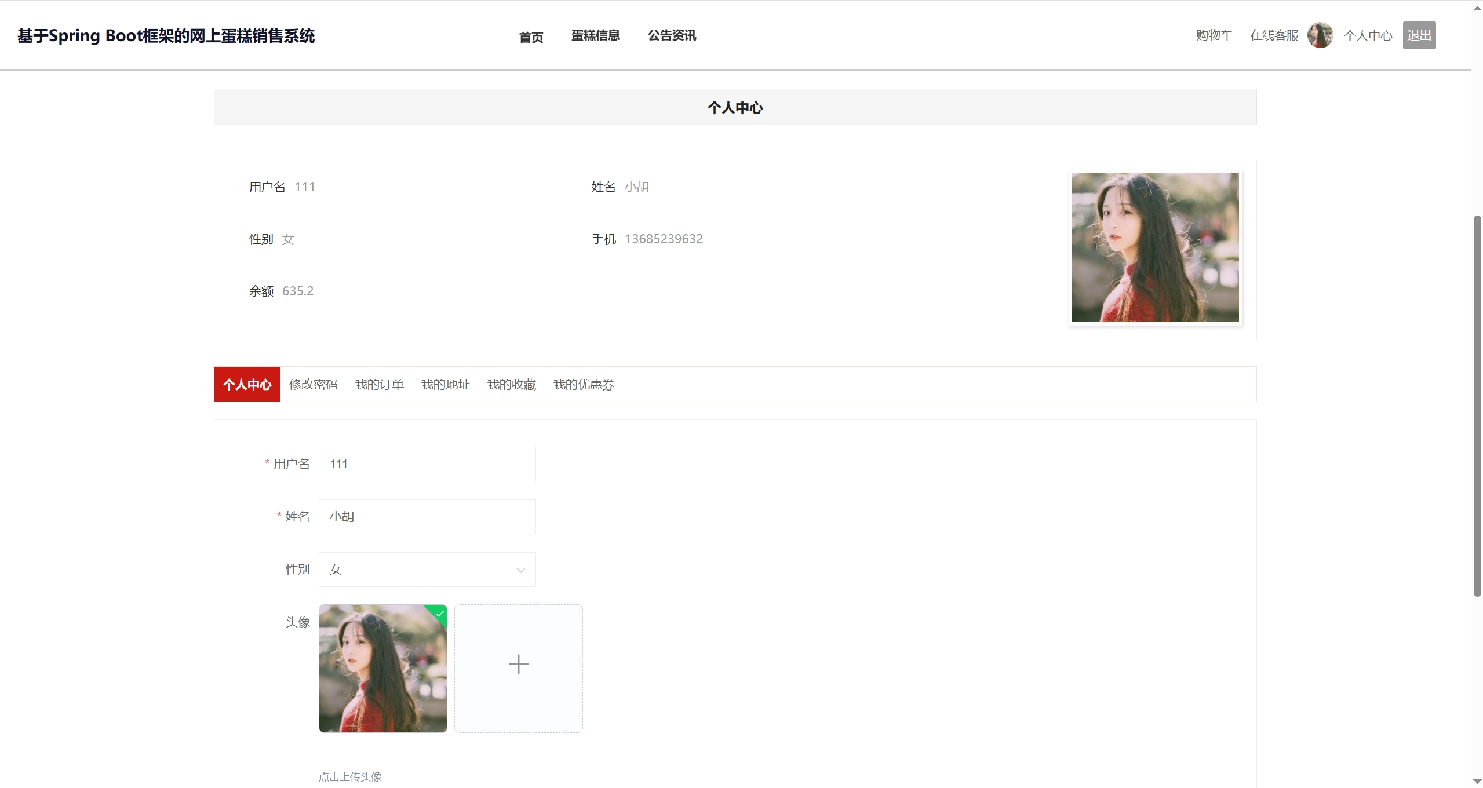Switch to the 我的优惠券 tab

click(x=583, y=384)
